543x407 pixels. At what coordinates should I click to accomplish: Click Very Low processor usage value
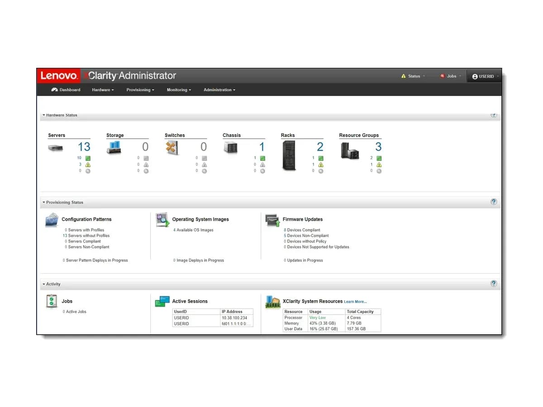pyautogui.click(x=317, y=317)
